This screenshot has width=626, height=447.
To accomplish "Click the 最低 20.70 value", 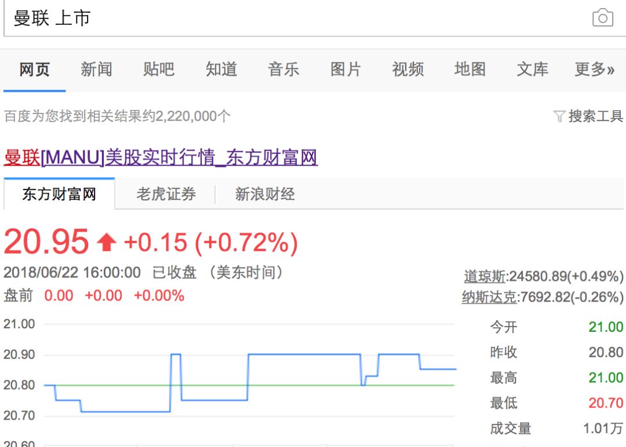I will click(x=606, y=403).
